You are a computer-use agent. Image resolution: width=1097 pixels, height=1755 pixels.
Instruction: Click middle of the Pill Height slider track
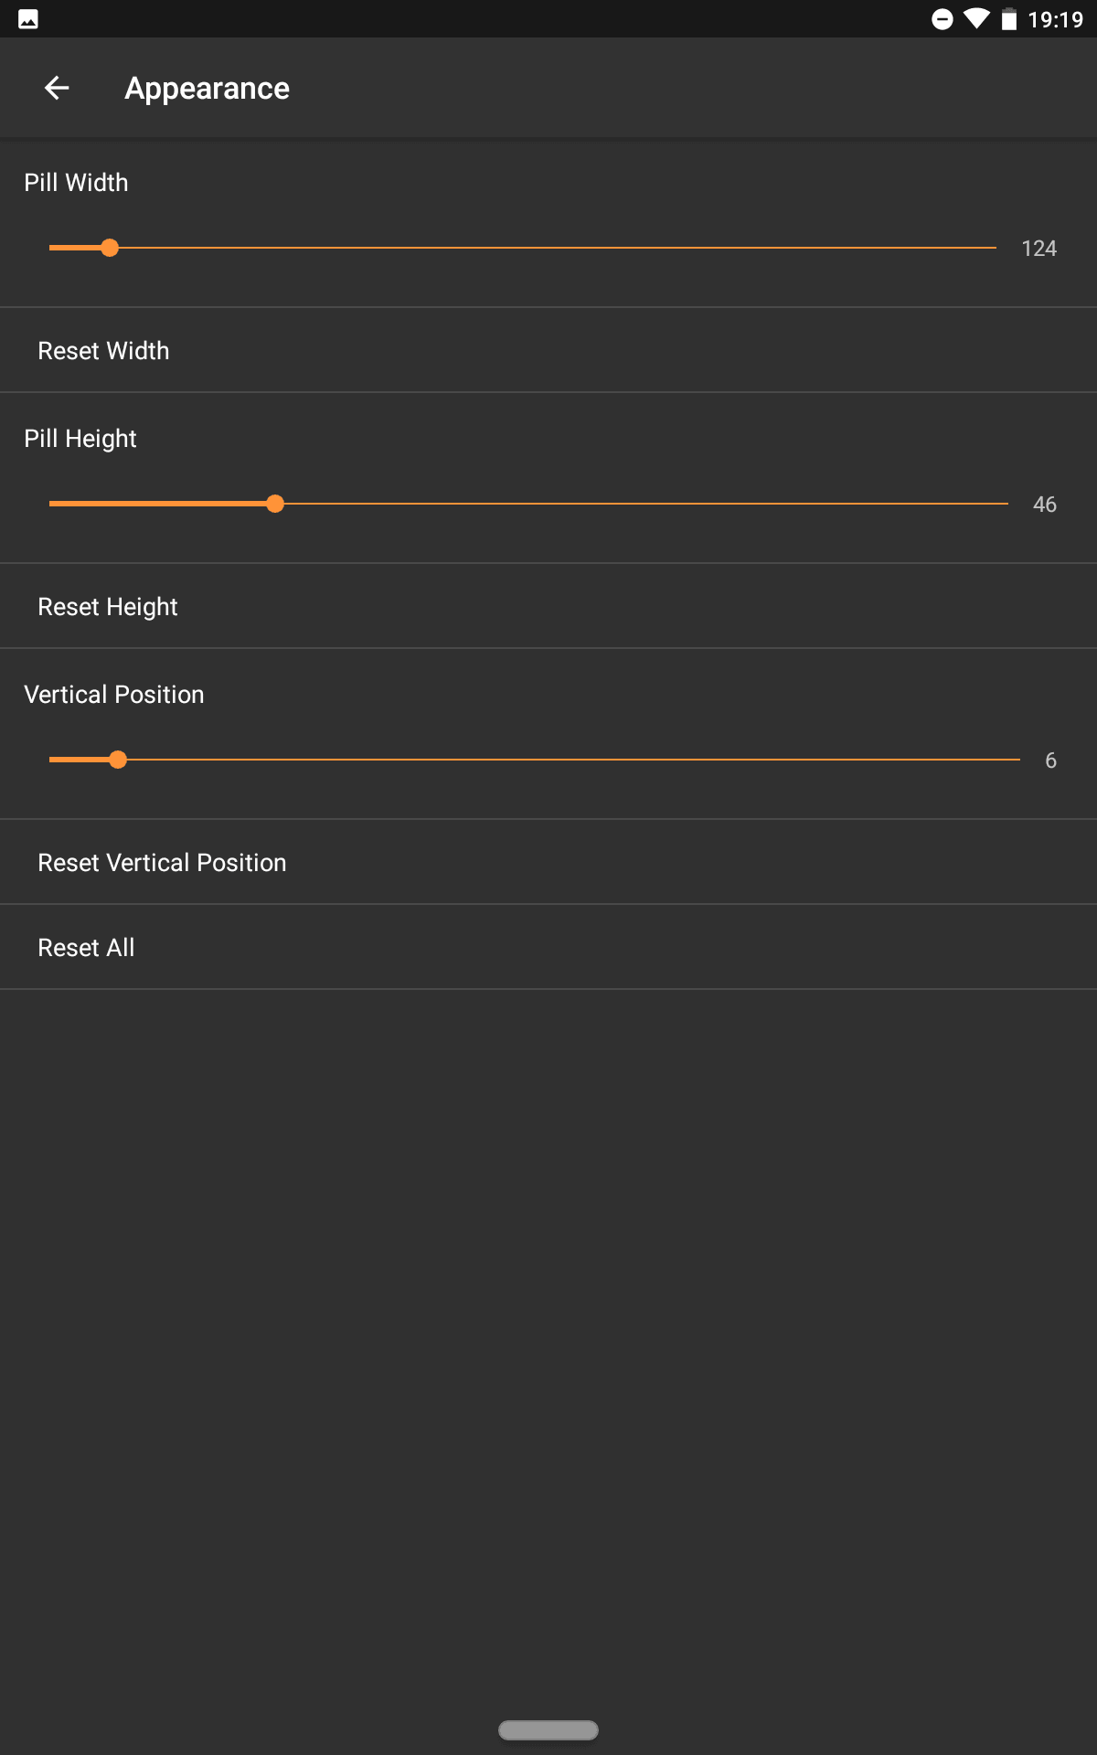pos(528,504)
